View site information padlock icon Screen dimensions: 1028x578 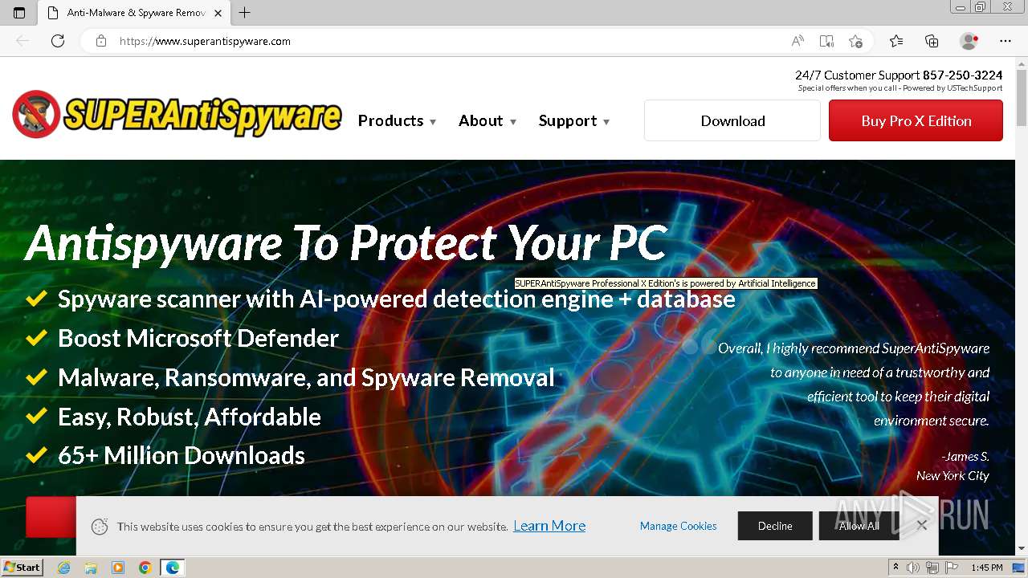[x=101, y=41]
